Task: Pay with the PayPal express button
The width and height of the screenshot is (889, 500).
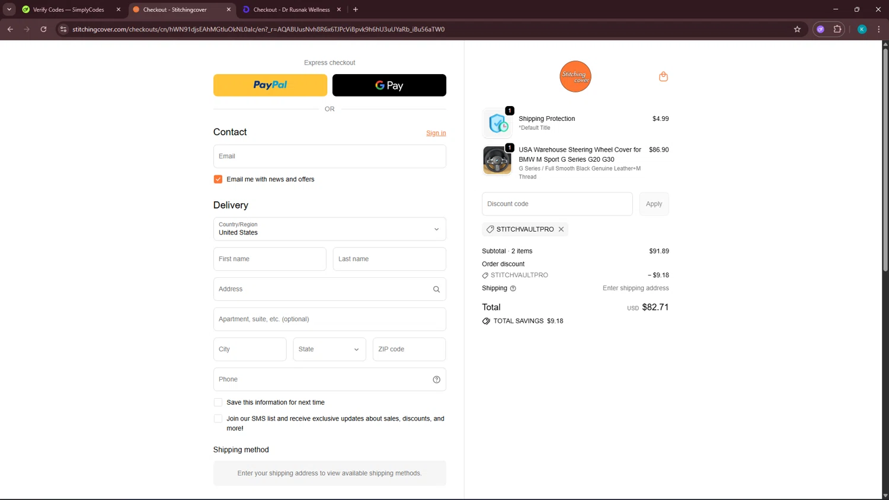Action: pyautogui.click(x=270, y=85)
